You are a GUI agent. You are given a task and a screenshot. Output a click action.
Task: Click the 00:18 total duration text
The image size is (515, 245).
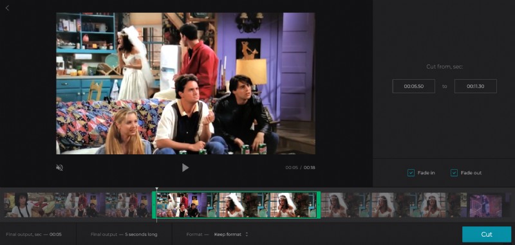(309, 168)
